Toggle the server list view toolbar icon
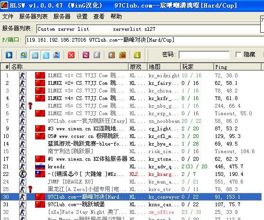 coord(35,55)
